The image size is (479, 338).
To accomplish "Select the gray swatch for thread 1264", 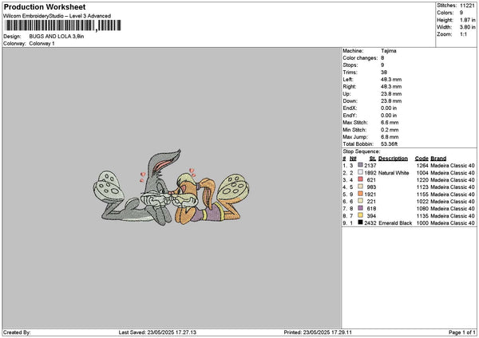I will [x=361, y=165].
